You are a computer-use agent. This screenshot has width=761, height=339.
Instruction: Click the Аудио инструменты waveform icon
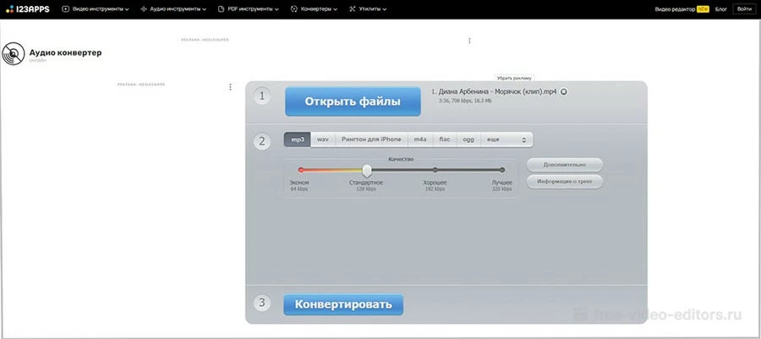pyautogui.click(x=144, y=9)
